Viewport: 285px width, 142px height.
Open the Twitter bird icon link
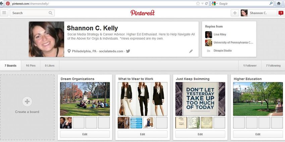[x=128, y=51]
